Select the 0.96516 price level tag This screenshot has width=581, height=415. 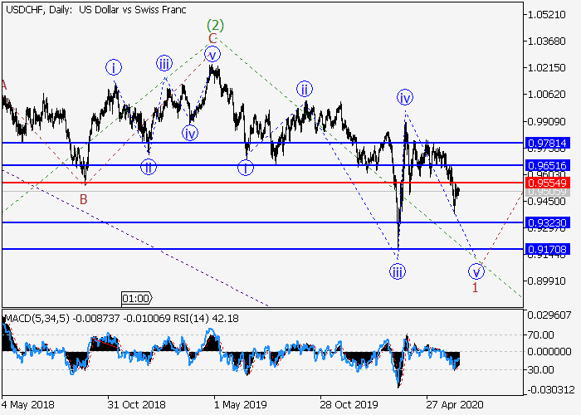(547, 166)
